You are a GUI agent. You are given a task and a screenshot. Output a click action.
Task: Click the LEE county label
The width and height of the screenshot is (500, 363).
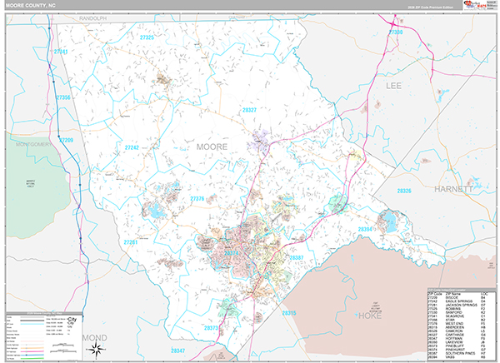392,85
